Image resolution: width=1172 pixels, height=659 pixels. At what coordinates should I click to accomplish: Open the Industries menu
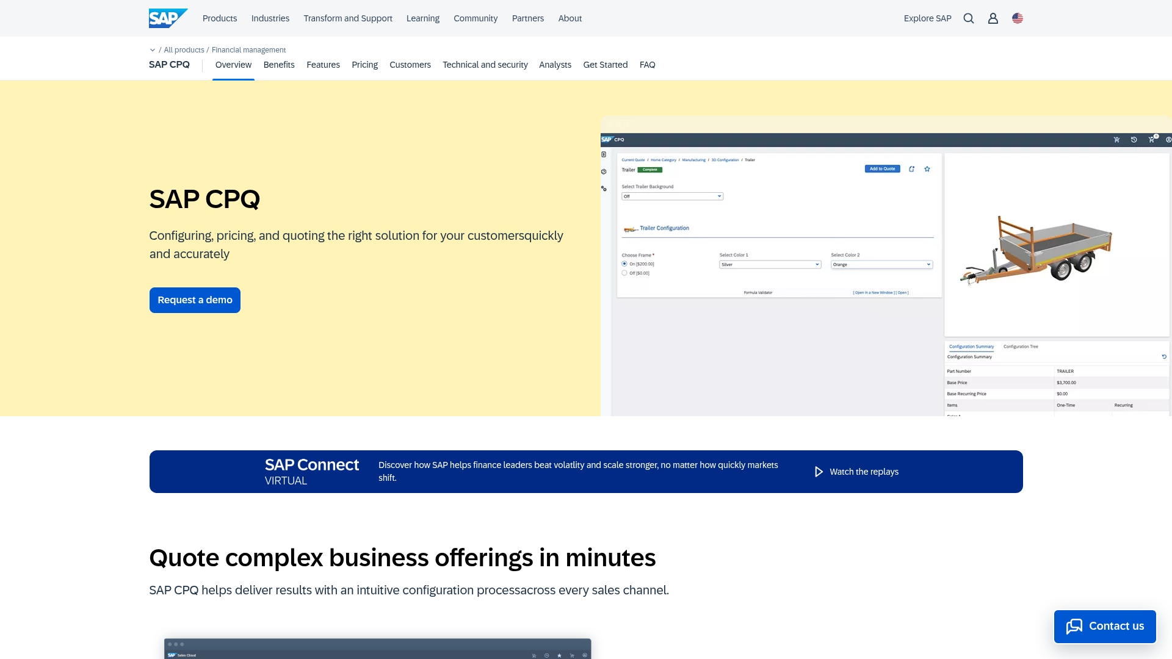coord(270,18)
